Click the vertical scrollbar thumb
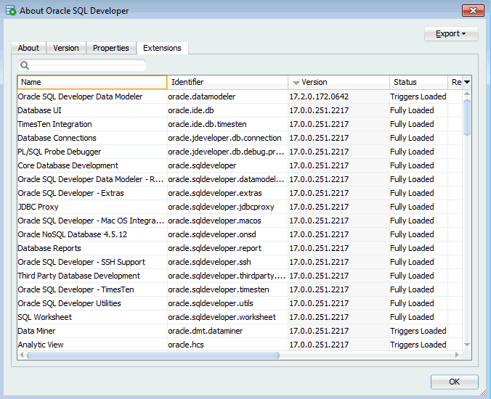 coord(467,118)
